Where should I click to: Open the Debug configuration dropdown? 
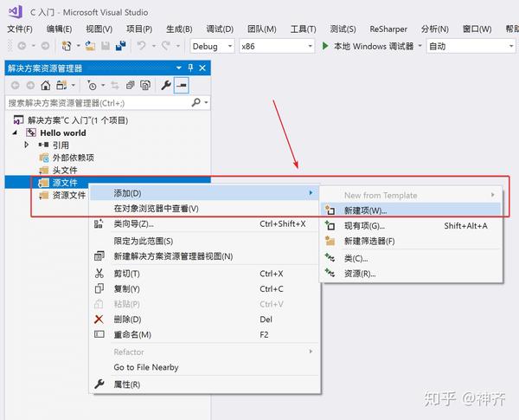pyautogui.click(x=212, y=46)
